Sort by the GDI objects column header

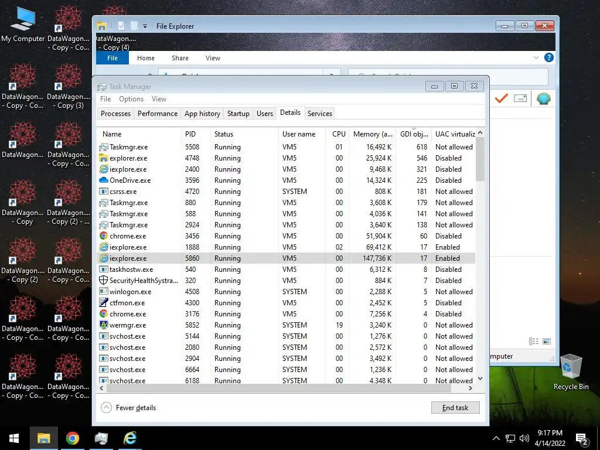[414, 134]
